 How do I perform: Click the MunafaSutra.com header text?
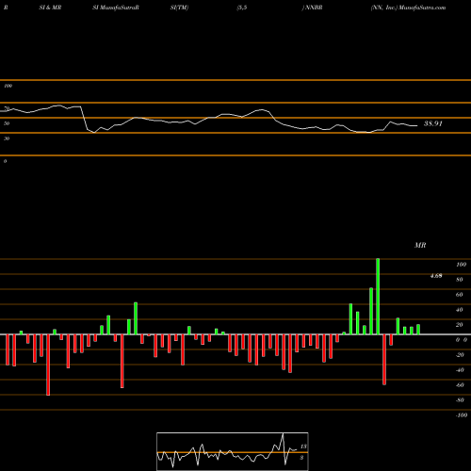(x=422, y=8)
